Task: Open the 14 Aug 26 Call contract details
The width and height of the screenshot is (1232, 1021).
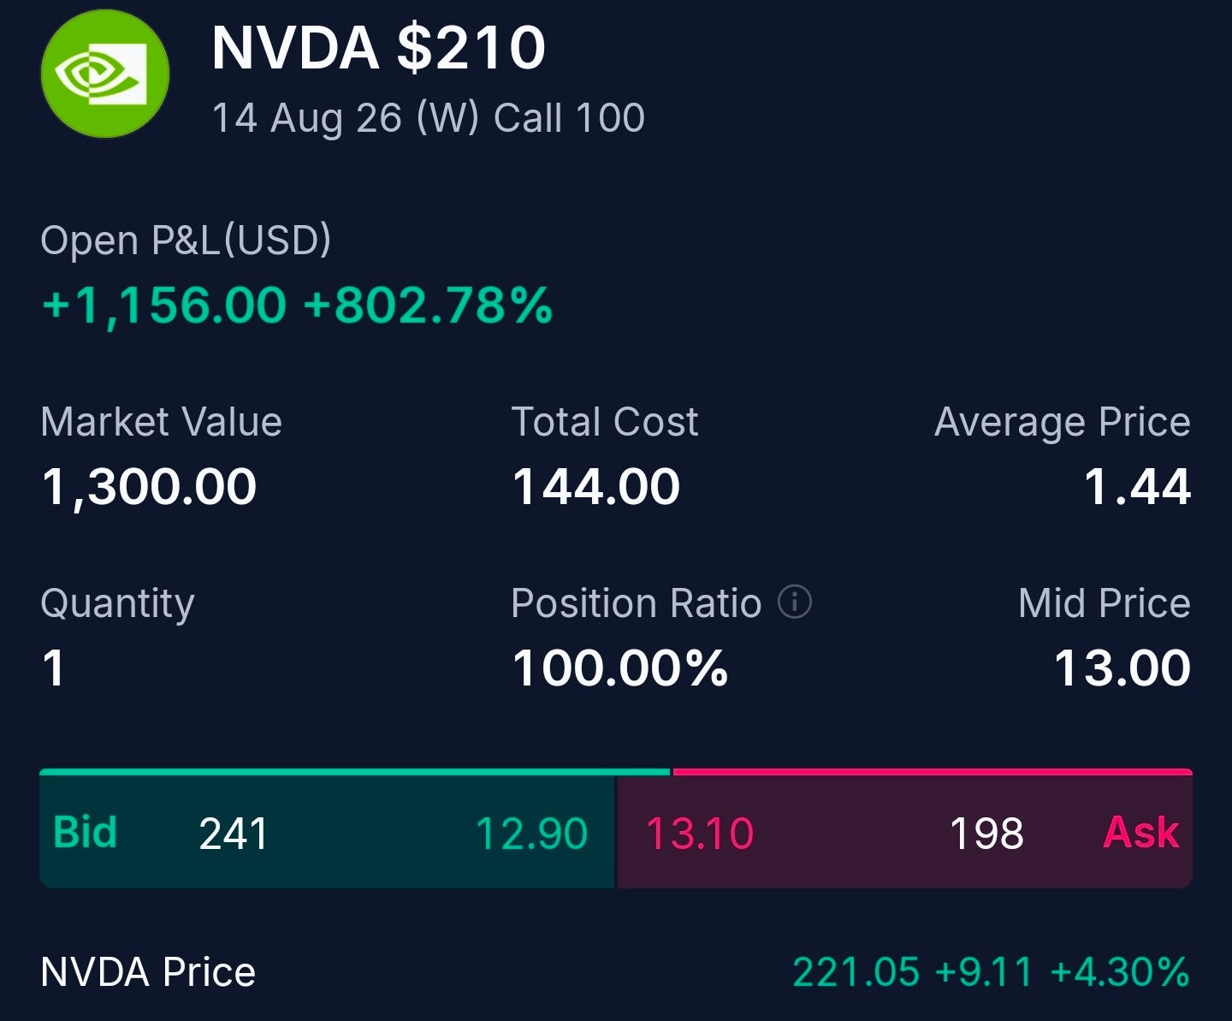Action: 428,118
